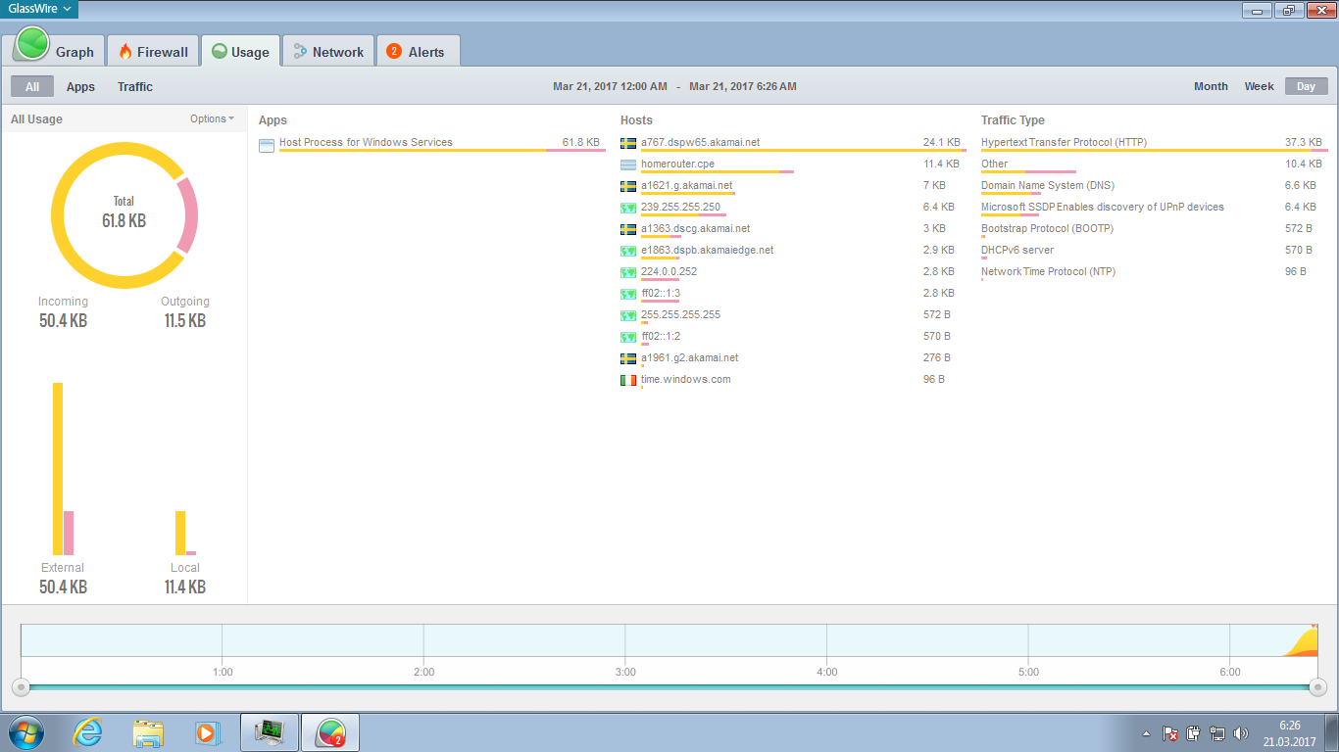Switch time range to Month

[x=1211, y=86]
